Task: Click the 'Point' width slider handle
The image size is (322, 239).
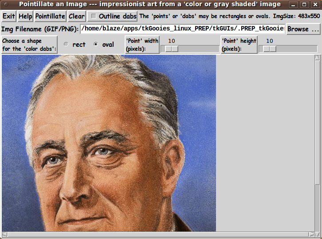Action: [172, 49]
